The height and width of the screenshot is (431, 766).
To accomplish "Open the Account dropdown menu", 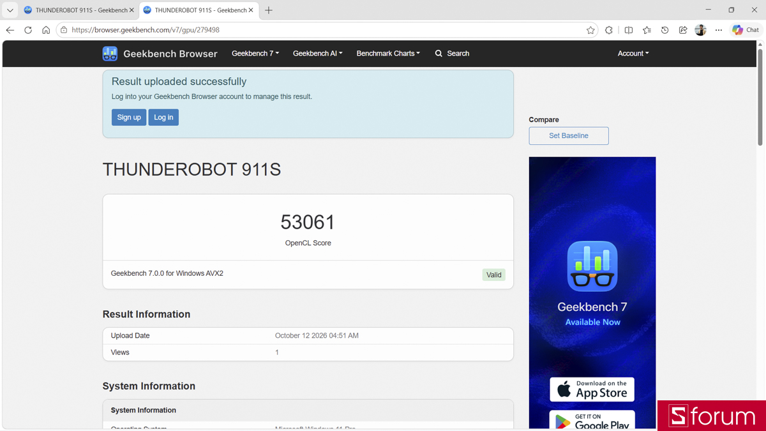I will pyautogui.click(x=633, y=54).
